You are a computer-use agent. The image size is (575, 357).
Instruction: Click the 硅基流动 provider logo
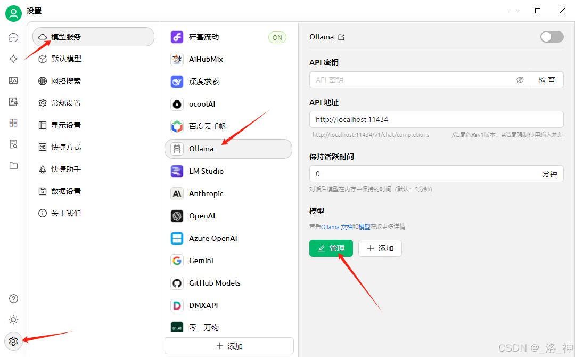coord(177,37)
